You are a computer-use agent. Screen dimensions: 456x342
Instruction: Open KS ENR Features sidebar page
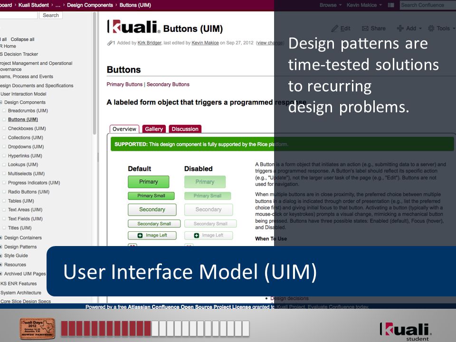point(19,284)
